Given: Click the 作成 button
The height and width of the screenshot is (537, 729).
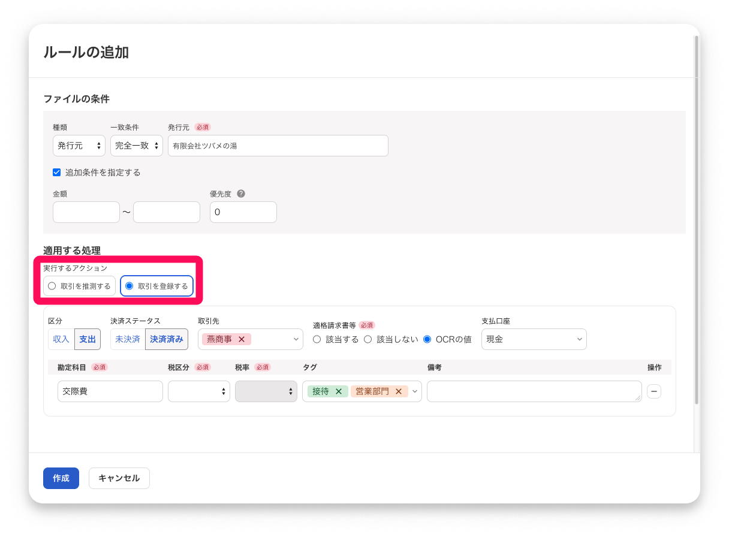Looking at the screenshot, I should [x=61, y=478].
